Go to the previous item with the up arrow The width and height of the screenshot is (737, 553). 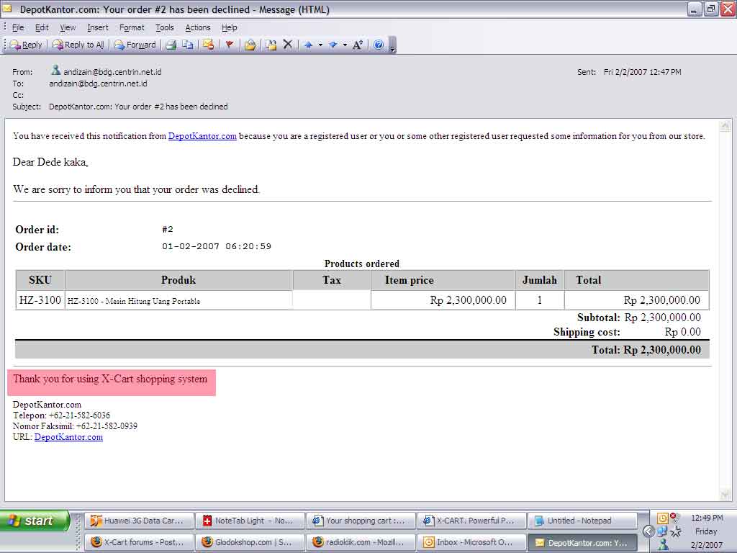(308, 45)
